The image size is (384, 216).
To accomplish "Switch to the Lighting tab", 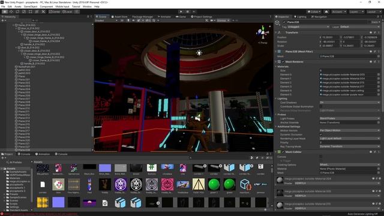I will point(300,17).
